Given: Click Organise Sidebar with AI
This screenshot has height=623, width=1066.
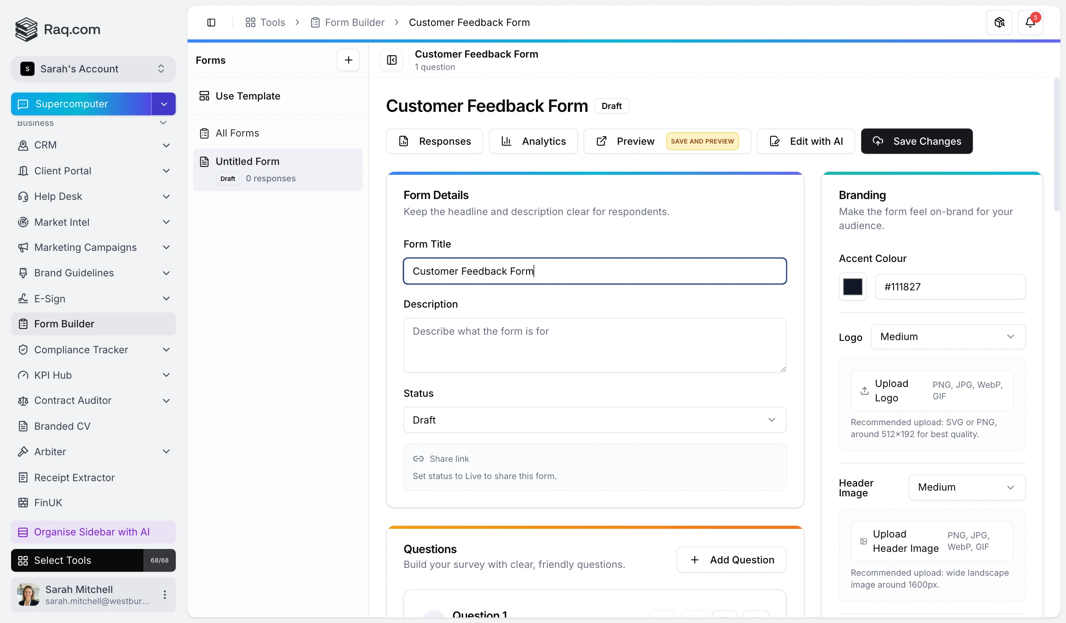Looking at the screenshot, I should [93, 532].
